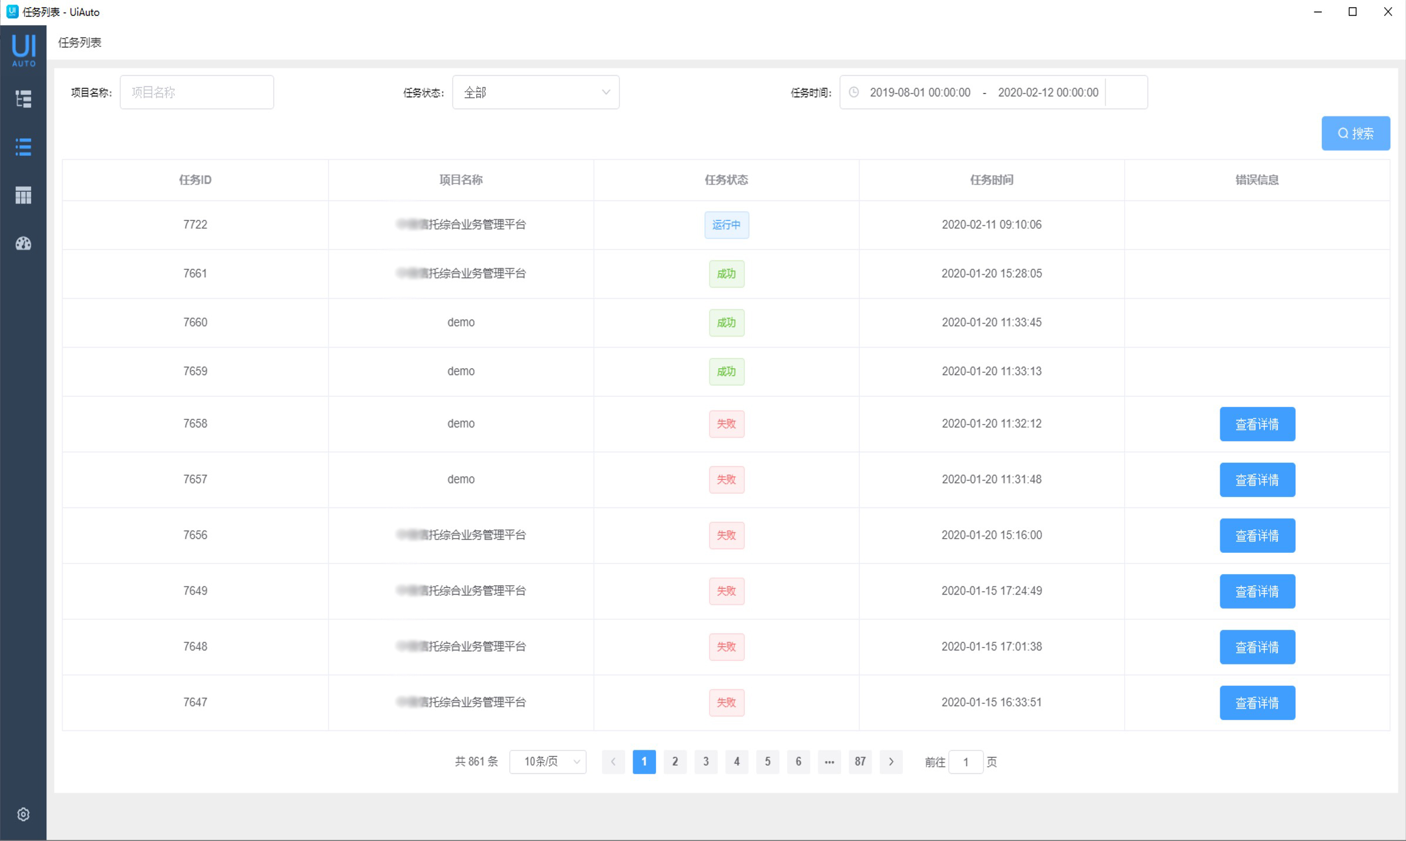
Task: Go to page 5
Action: pyautogui.click(x=767, y=762)
